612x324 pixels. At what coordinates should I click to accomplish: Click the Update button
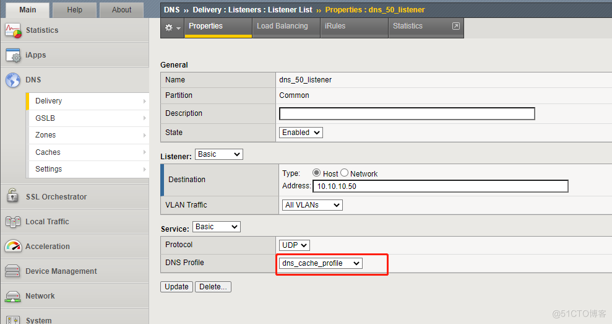[176, 287]
